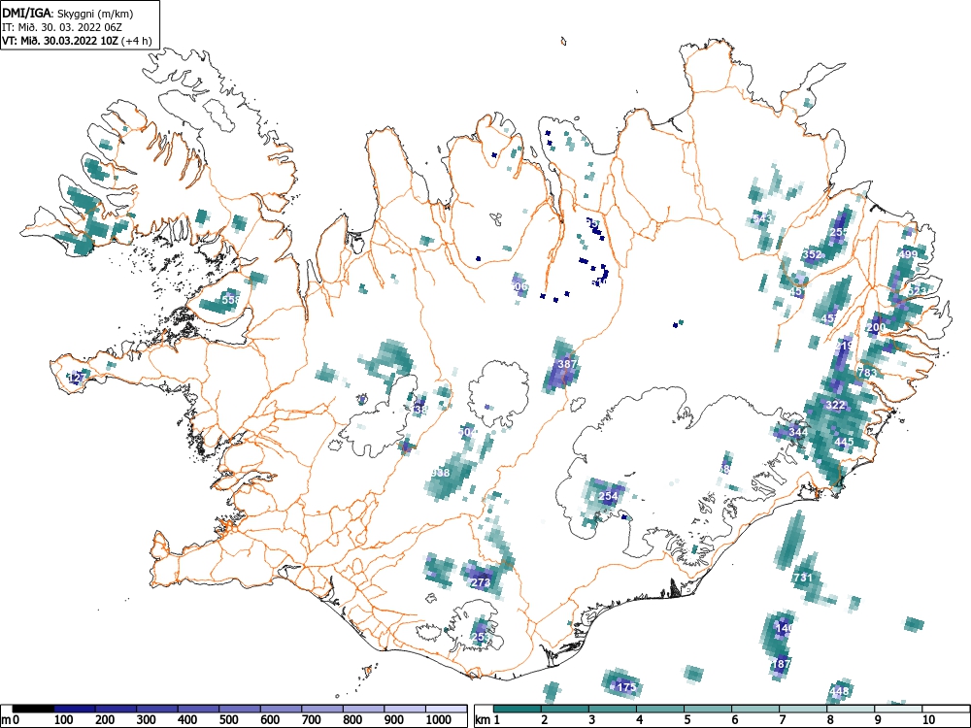This screenshot has height=728, width=971.
Task: Click the 322 visibility value in the east
Action: pyautogui.click(x=835, y=406)
